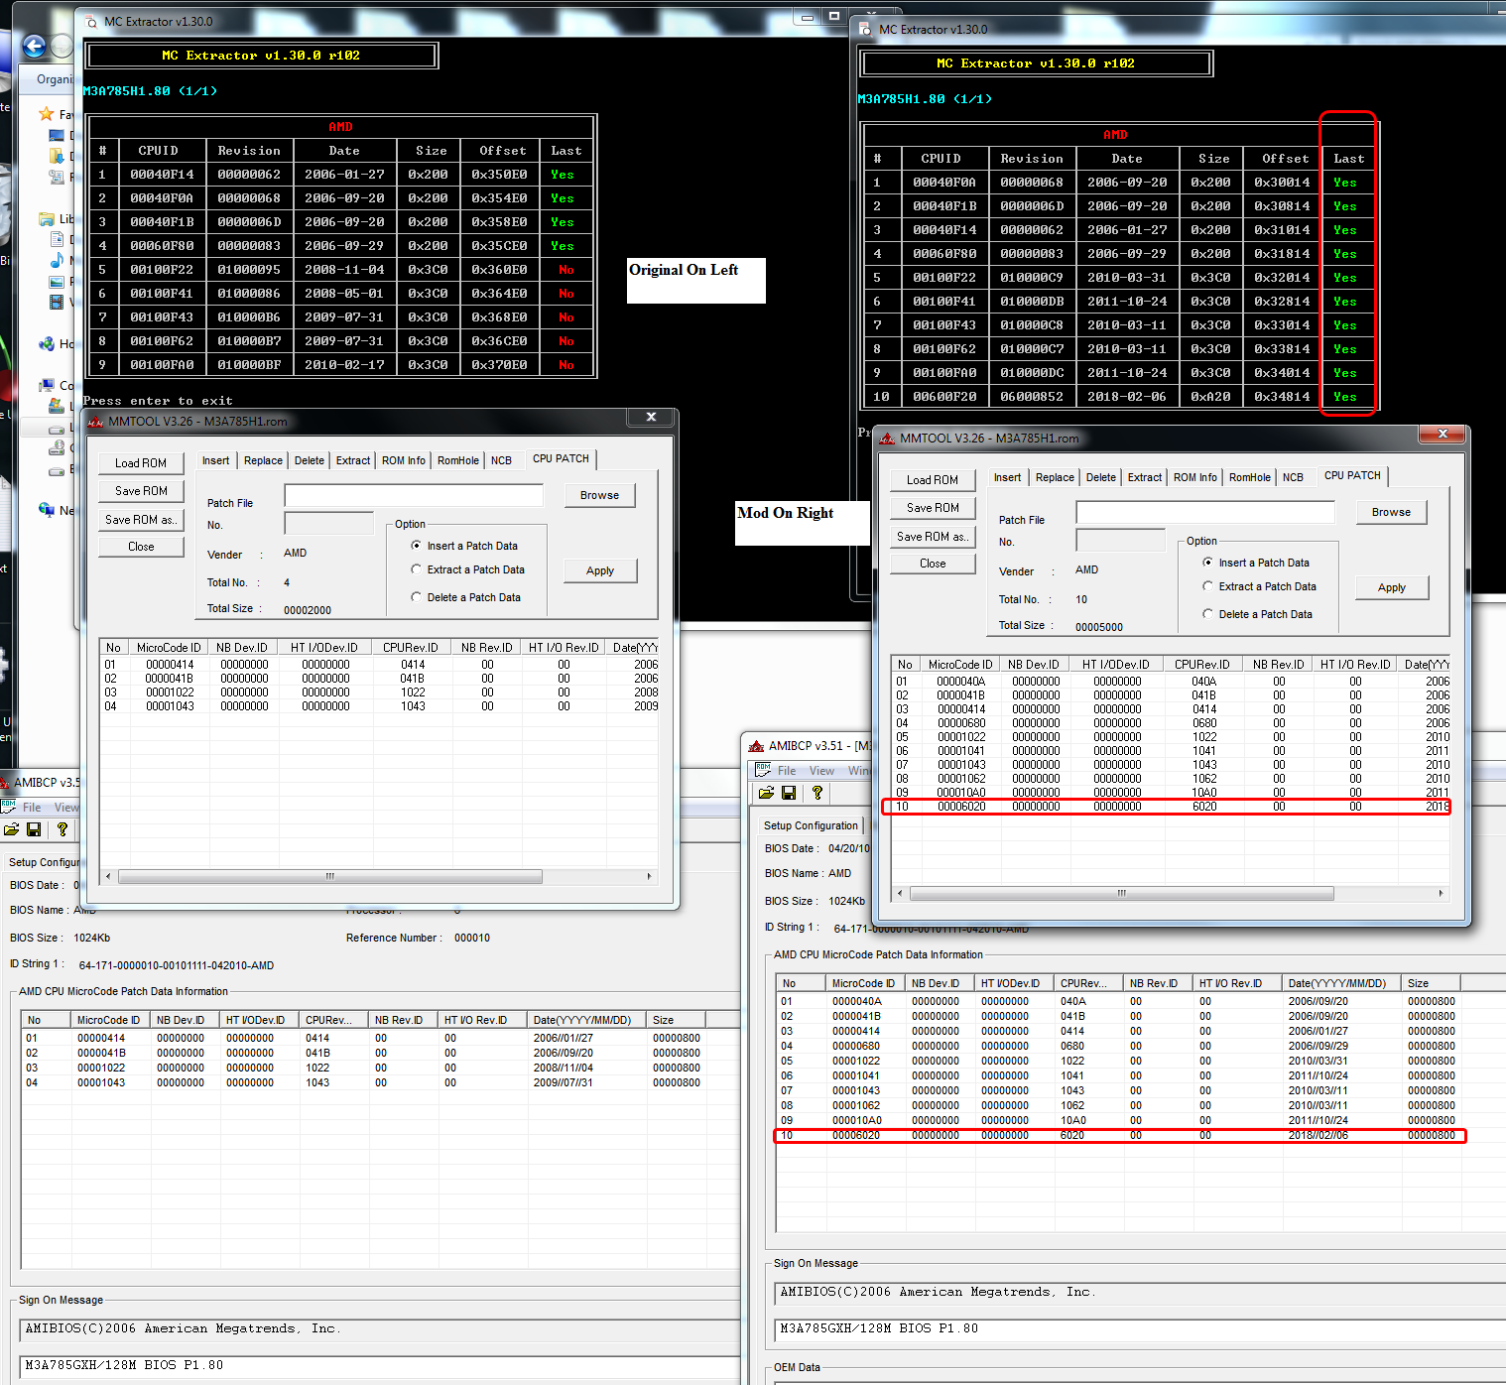
Task: Open NCB tab in MMTOOL with Total No. 10
Action: [1293, 477]
